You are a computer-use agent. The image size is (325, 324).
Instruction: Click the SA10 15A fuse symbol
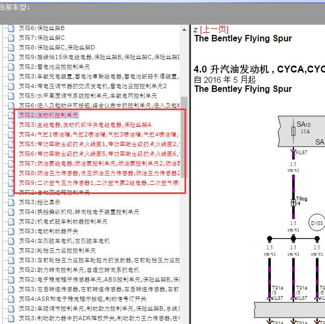293,131
